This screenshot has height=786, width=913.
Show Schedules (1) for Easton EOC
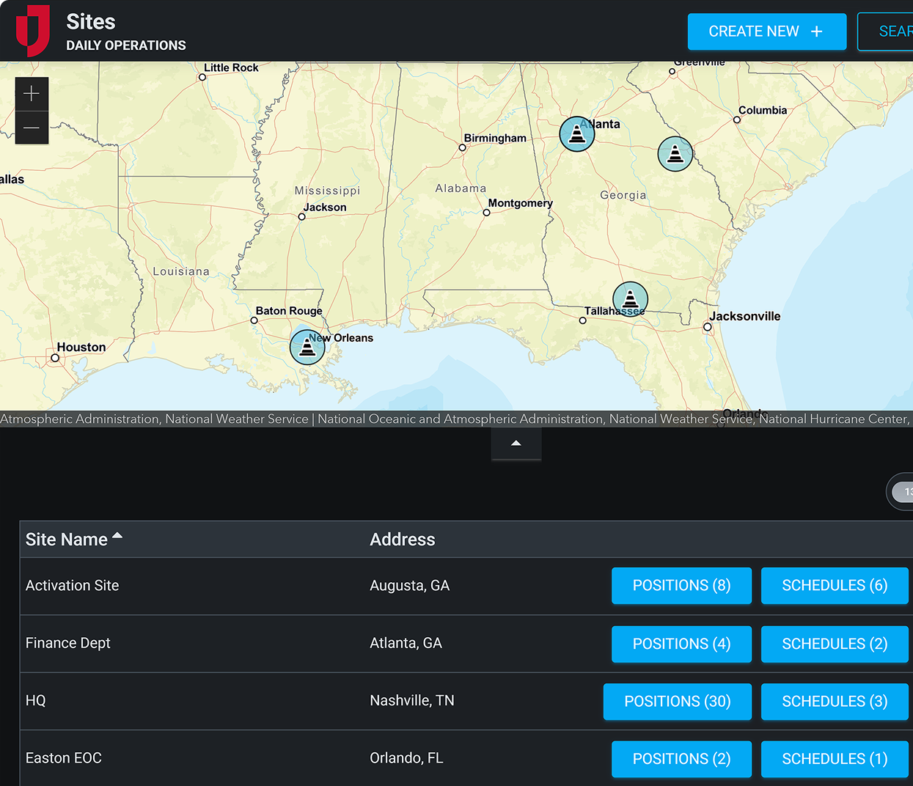pyautogui.click(x=834, y=759)
